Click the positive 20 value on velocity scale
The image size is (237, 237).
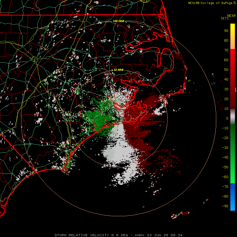click(226, 99)
